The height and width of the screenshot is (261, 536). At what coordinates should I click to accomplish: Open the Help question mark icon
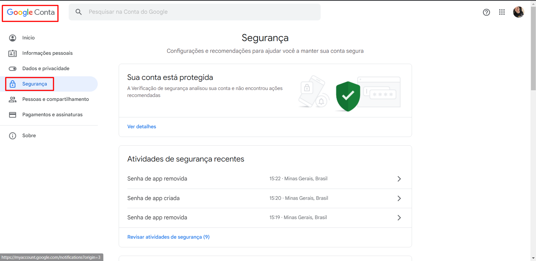[x=486, y=12]
